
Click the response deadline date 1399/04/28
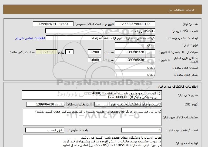pos(135,52)
